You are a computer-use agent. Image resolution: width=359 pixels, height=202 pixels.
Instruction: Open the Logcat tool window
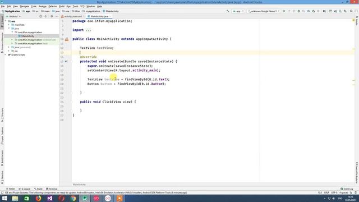24,189
